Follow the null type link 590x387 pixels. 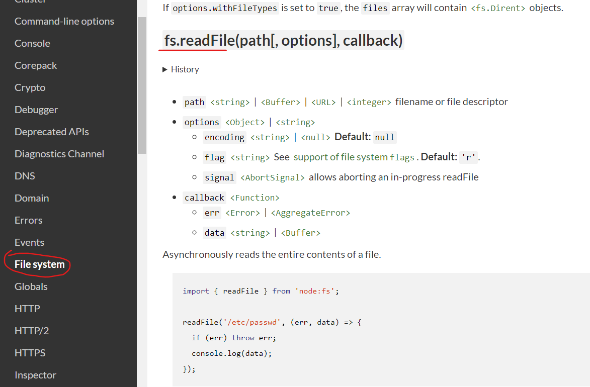pos(315,138)
